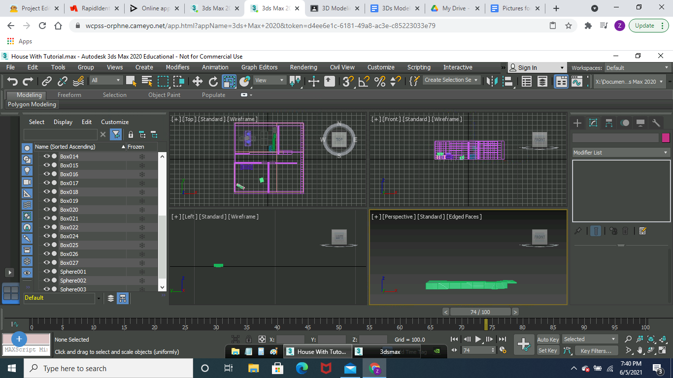Open the Graph Editors menu
Screen dimensions: 673x378
(x=259, y=67)
